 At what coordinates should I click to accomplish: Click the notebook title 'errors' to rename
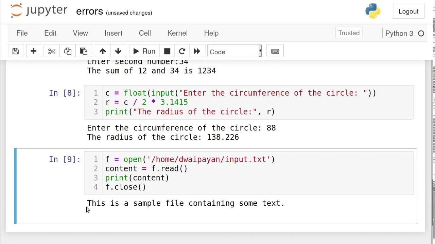(89, 12)
